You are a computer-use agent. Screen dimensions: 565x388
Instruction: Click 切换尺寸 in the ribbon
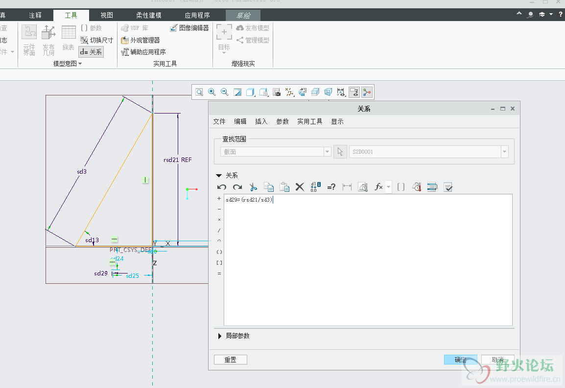97,40
